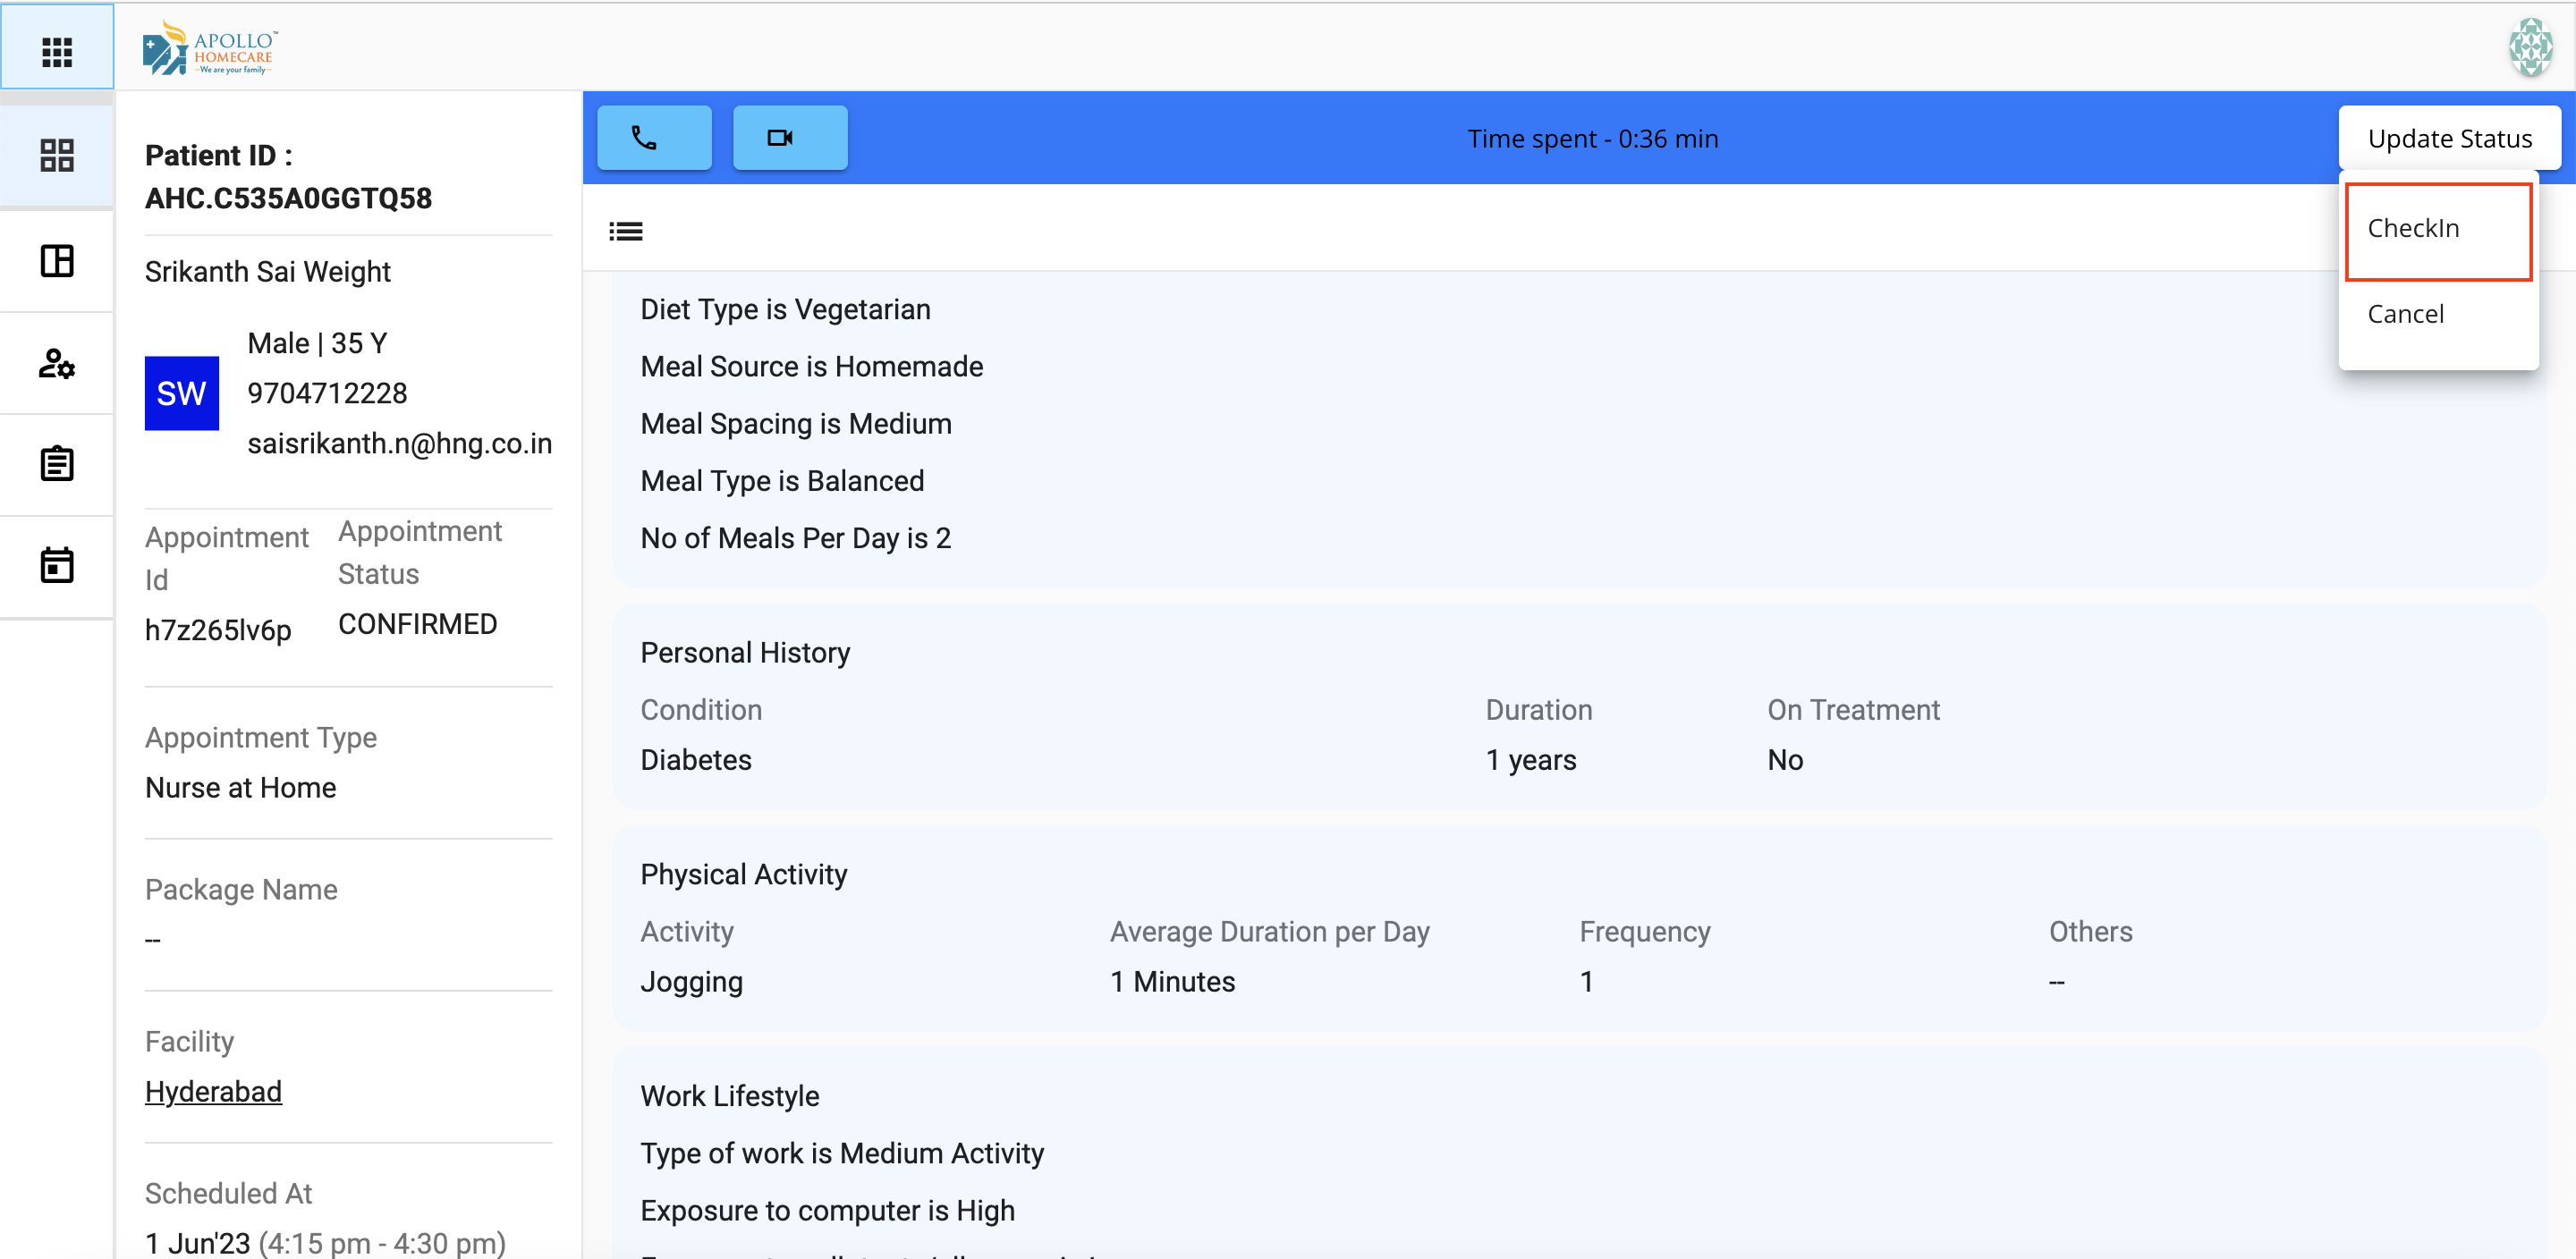Image resolution: width=2576 pixels, height=1259 pixels.
Task: Click the Time spent timer label
Action: click(x=1591, y=139)
